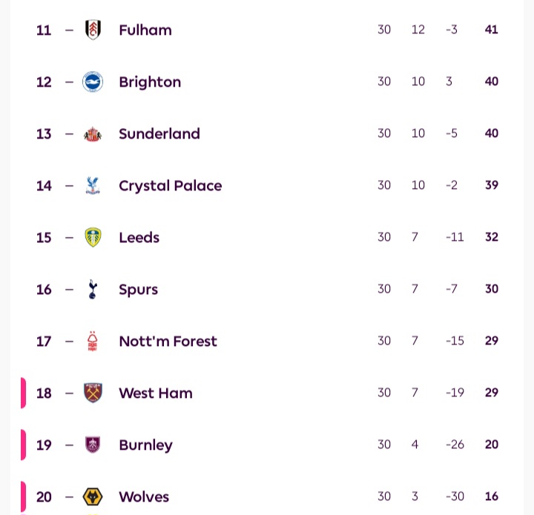Open the Brighton team page
Viewport: 534px width, 515px height.
[150, 82]
